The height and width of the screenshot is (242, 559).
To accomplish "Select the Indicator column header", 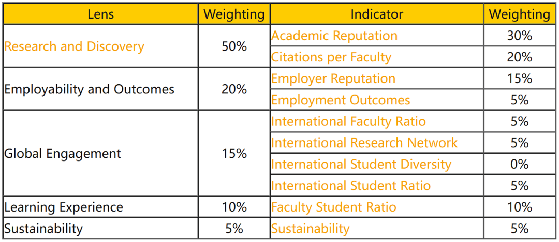I will coord(377,14).
